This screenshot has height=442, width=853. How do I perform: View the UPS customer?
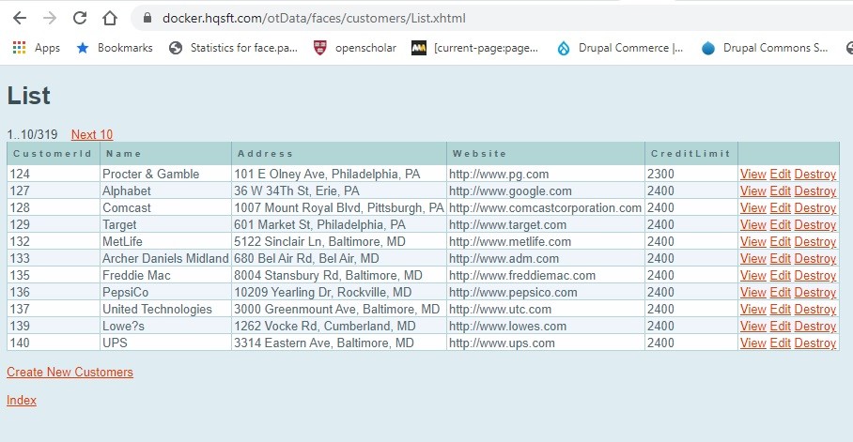click(752, 343)
